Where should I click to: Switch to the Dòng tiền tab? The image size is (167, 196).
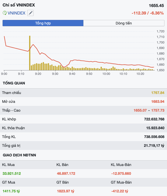(124, 23)
